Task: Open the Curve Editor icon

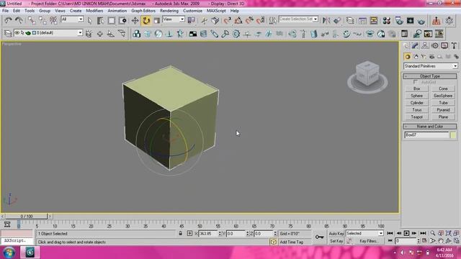Action: pos(362,20)
